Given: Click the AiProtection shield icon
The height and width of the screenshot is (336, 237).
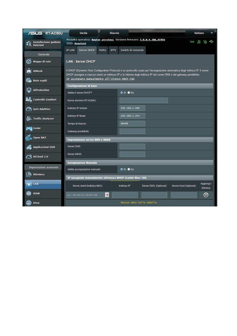Looking at the screenshot, I should 28,90.
